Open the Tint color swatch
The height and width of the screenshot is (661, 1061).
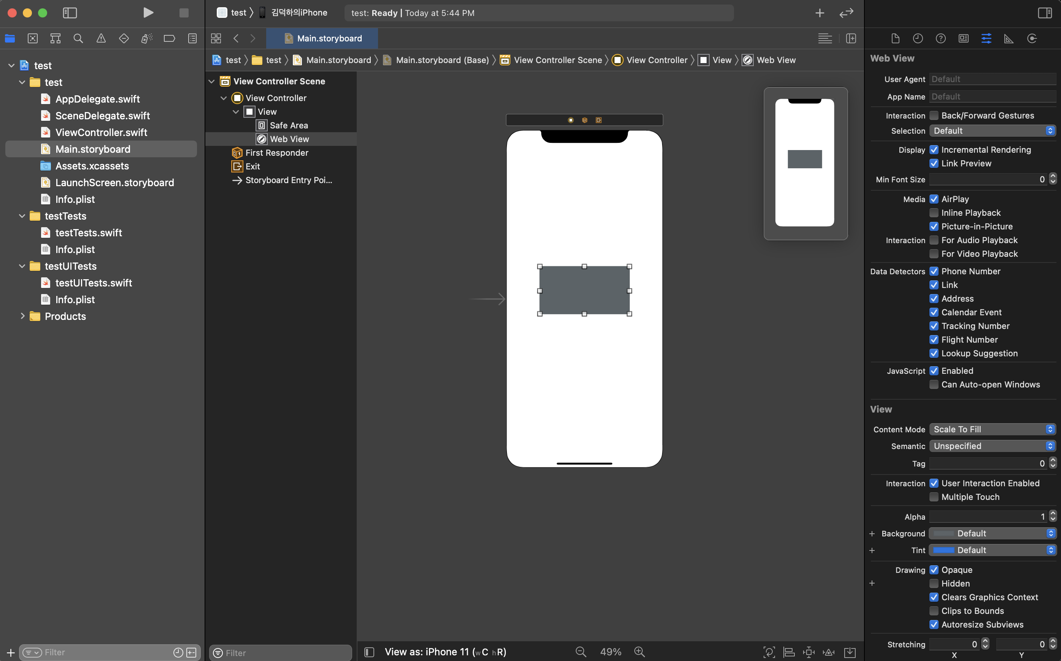(x=943, y=550)
